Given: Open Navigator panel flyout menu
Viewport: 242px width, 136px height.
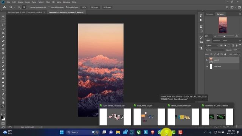Looking at the screenshot, I should (240, 14).
